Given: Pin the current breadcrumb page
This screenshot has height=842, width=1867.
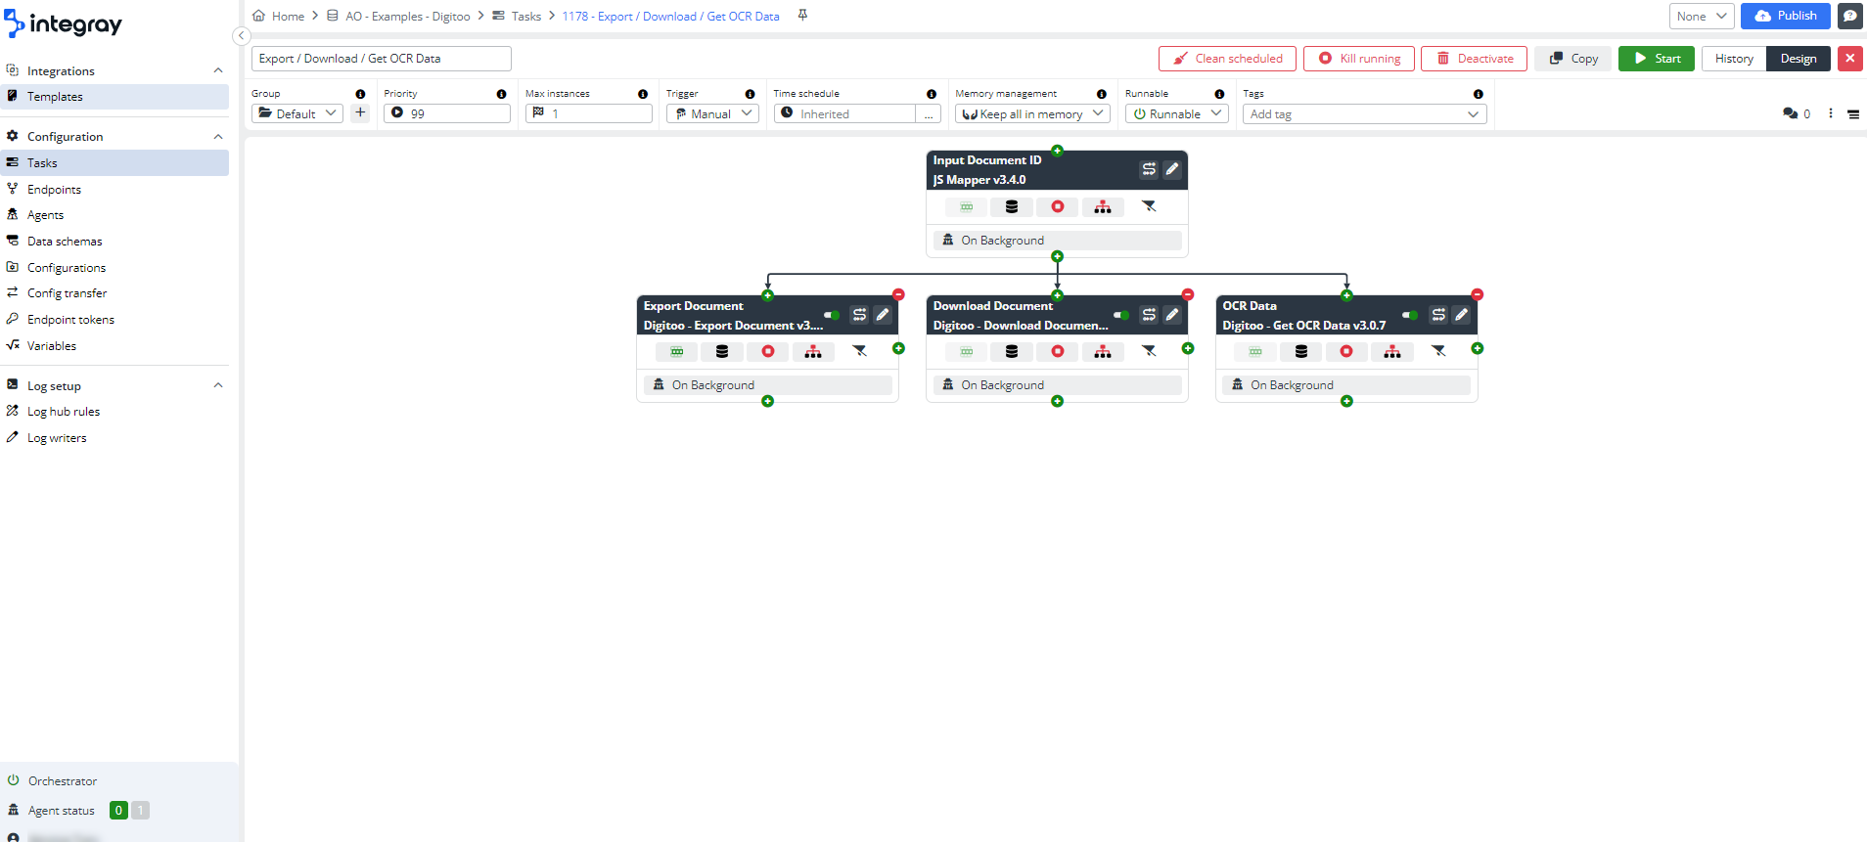Looking at the screenshot, I should (x=802, y=16).
